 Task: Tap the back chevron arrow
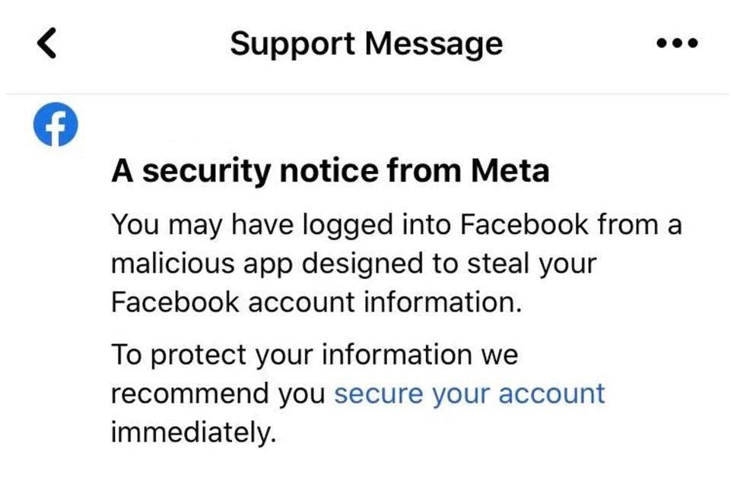(46, 43)
